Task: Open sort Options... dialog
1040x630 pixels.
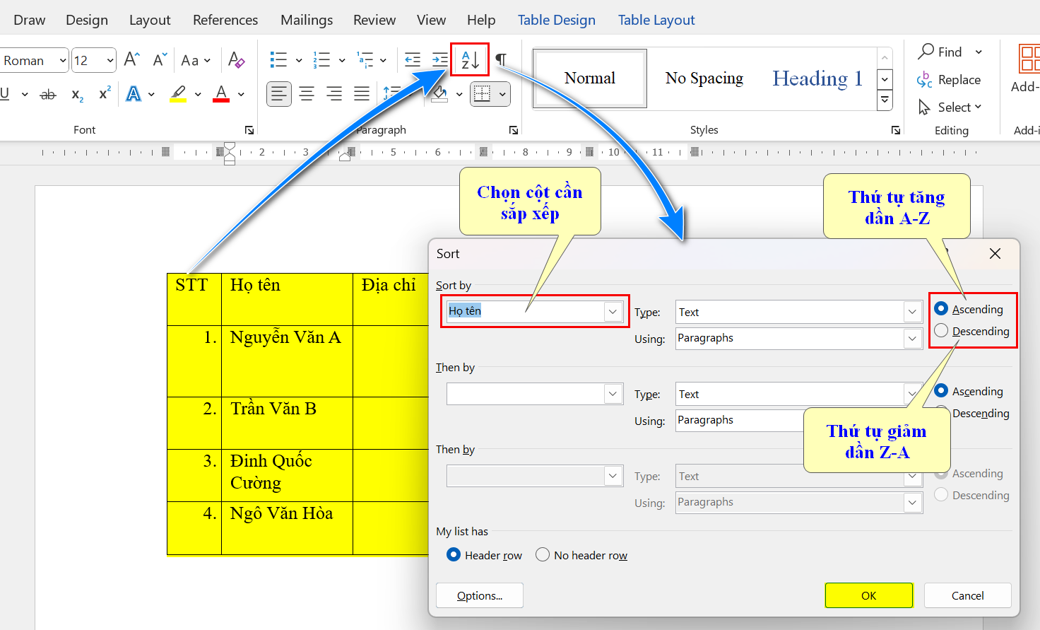Action: tap(479, 595)
